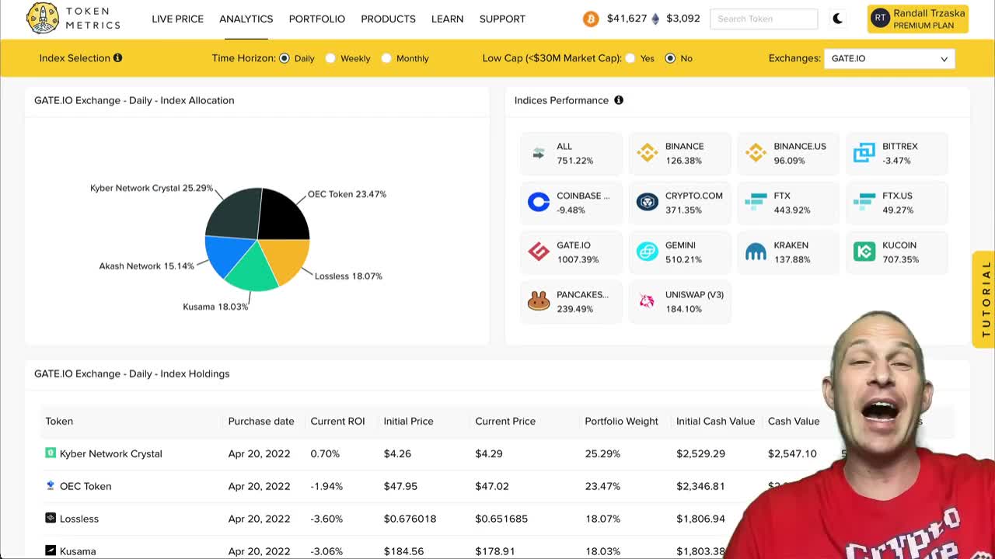
Task: Open OEC Token link in holdings
Action: pos(86,486)
